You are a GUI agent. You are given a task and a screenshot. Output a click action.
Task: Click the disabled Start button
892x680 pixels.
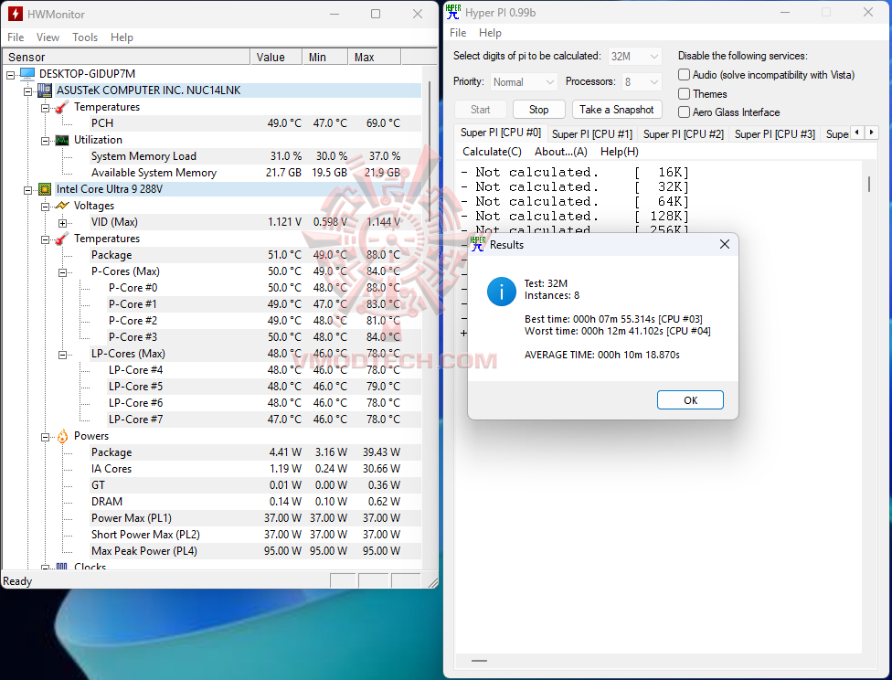[x=480, y=110]
